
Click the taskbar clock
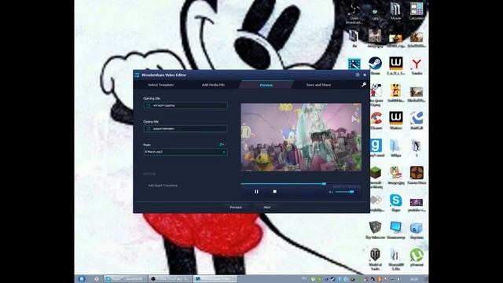(x=414, y=279)
